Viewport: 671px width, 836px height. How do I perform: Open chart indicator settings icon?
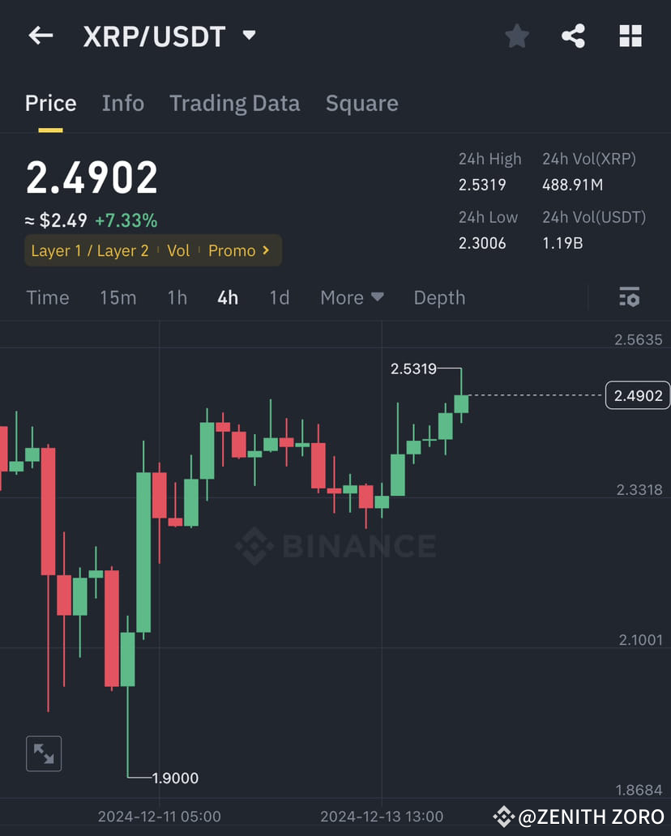click(630, 297)
